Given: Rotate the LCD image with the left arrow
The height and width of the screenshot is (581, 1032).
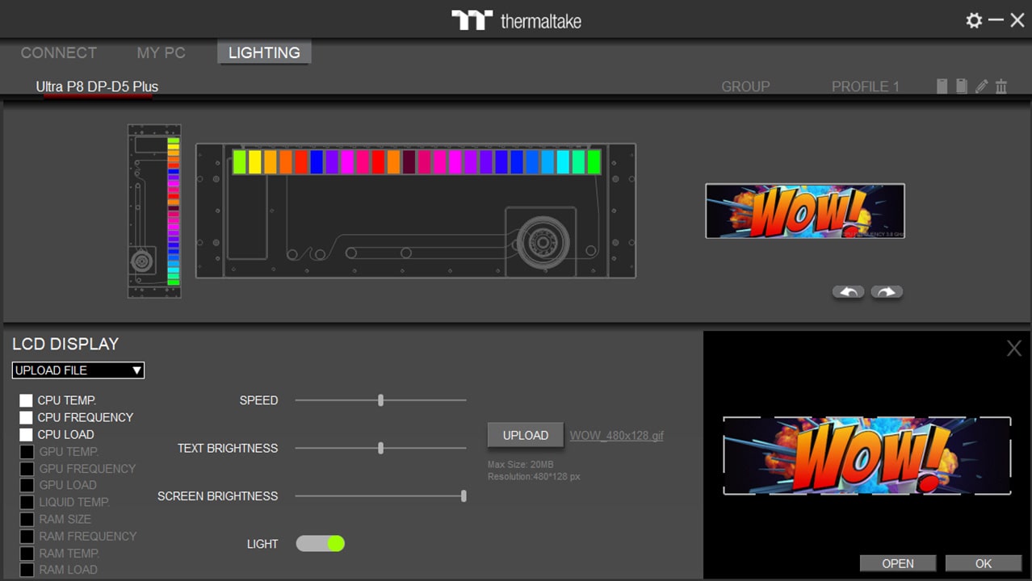Looking at the screenshot, I should point(848,292).
